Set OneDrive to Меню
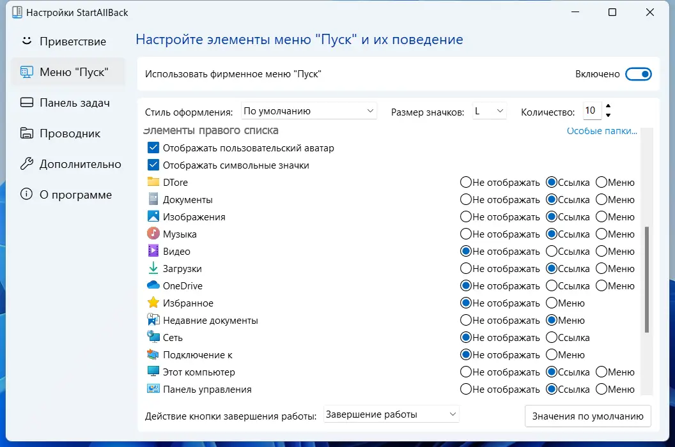Viewport: 675px width, 447px height. (601, 285)
